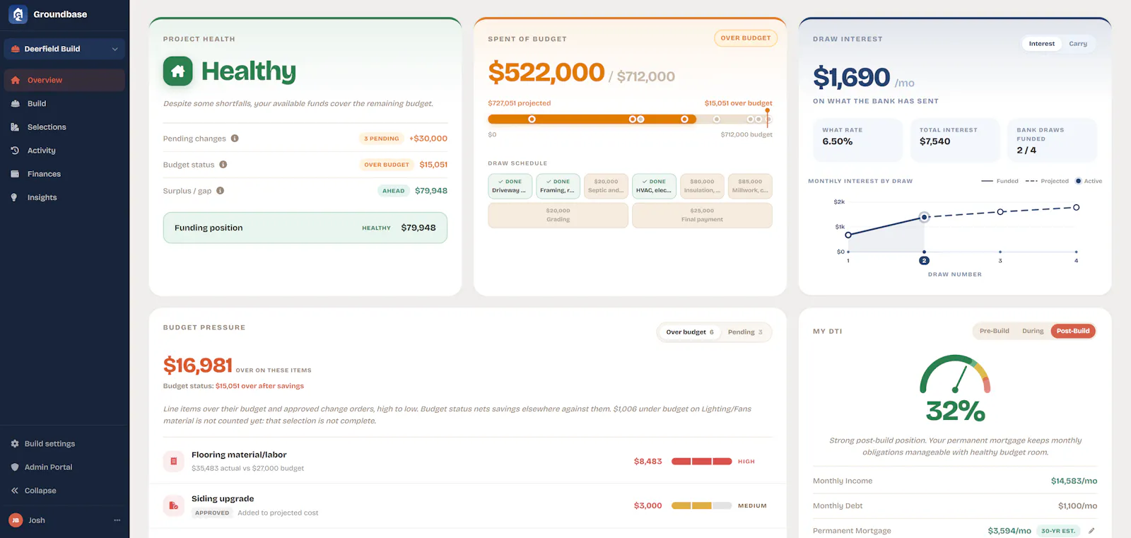Switch to the Over budget tab

click(690, 332)
